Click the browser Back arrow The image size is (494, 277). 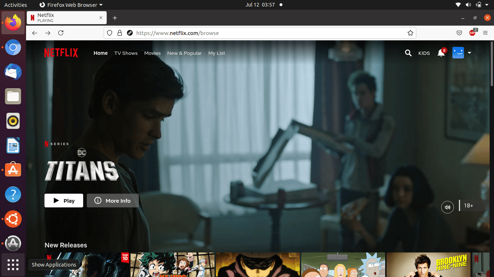pos(35,33)
